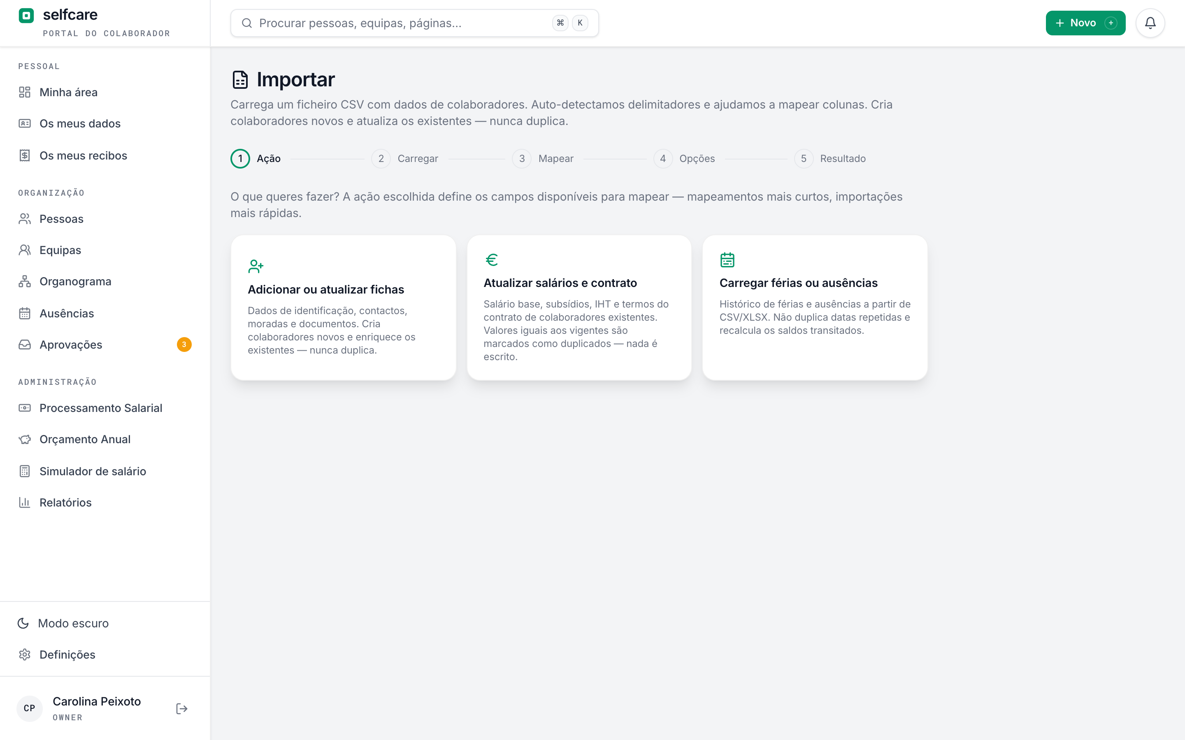
Task: Click the Pessoas people icon
Action: [25, 219]
